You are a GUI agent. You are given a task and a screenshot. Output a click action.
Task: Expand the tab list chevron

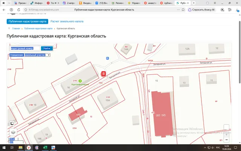tap(9, 3)
